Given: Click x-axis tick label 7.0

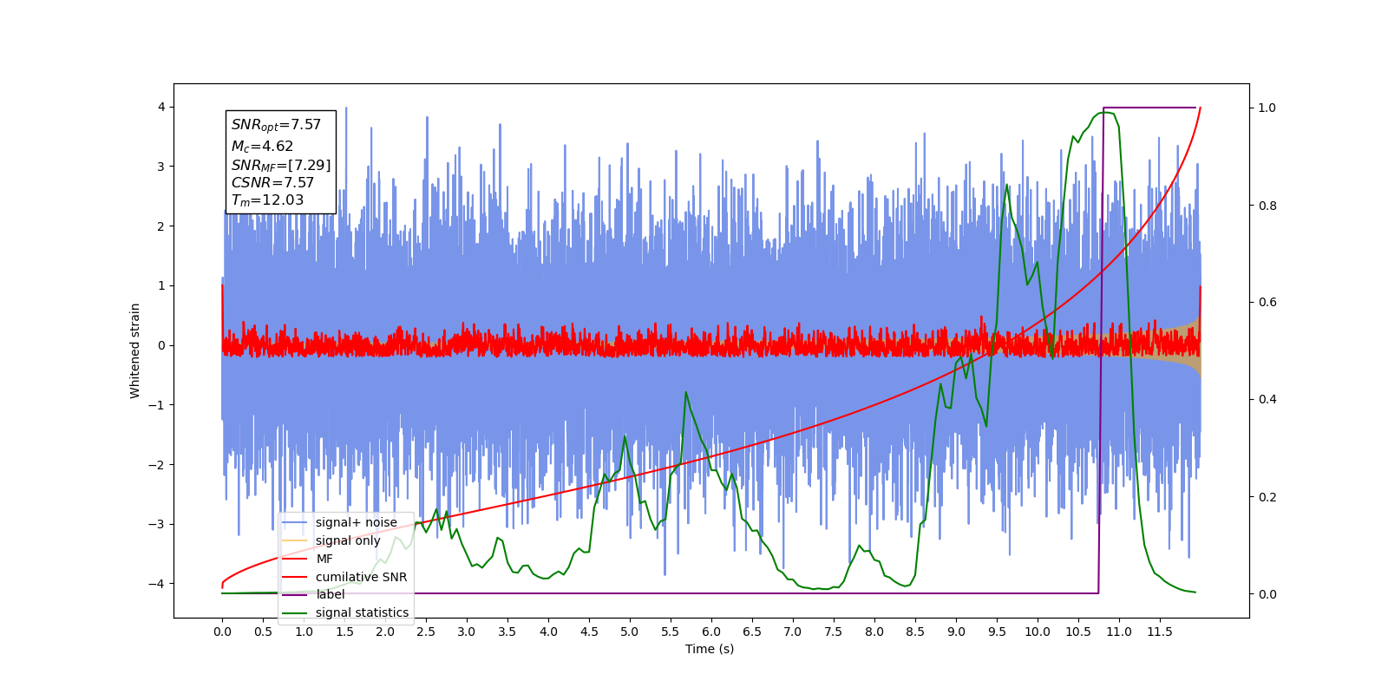Looking at the screenshot, I should (x=793, y=632).
